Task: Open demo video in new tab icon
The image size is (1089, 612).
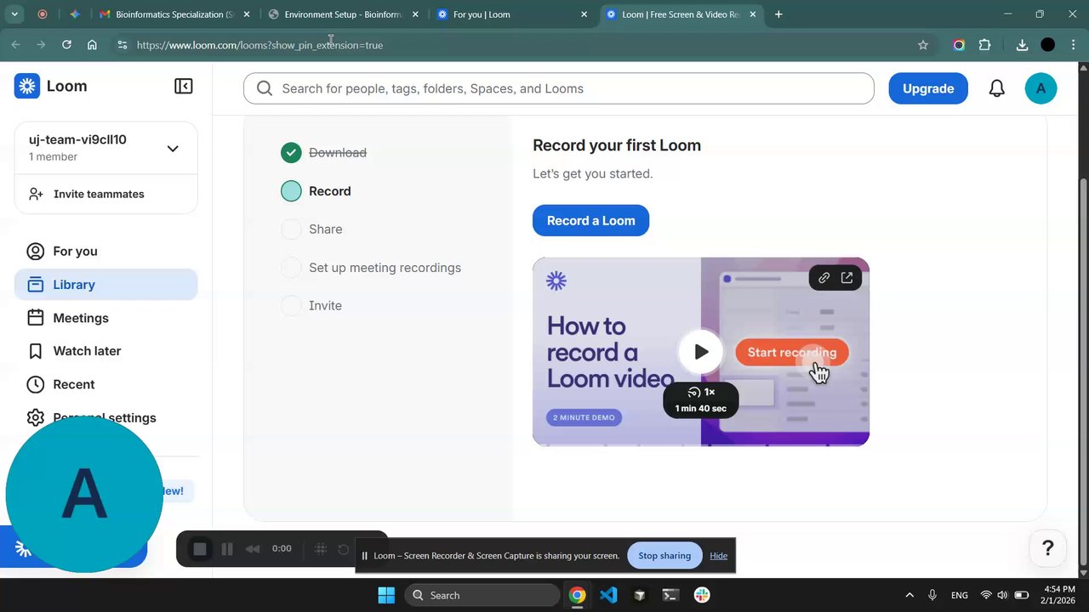Action: [x=847, y=278]
